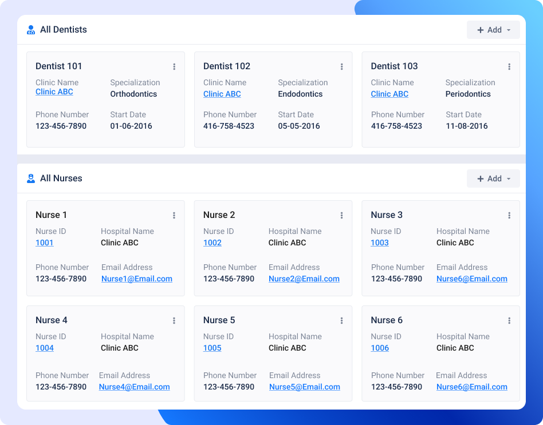
Task: Select the All Nurses section heading
Action: pos(61,178)
